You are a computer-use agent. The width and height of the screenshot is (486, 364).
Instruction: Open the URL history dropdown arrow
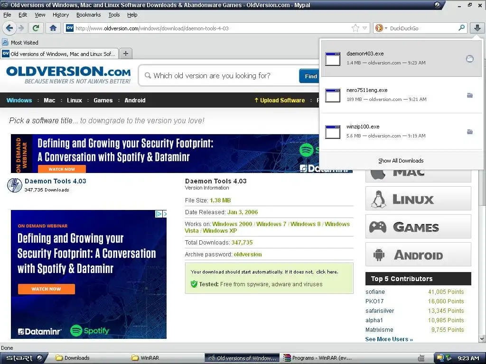coord(364,28)
